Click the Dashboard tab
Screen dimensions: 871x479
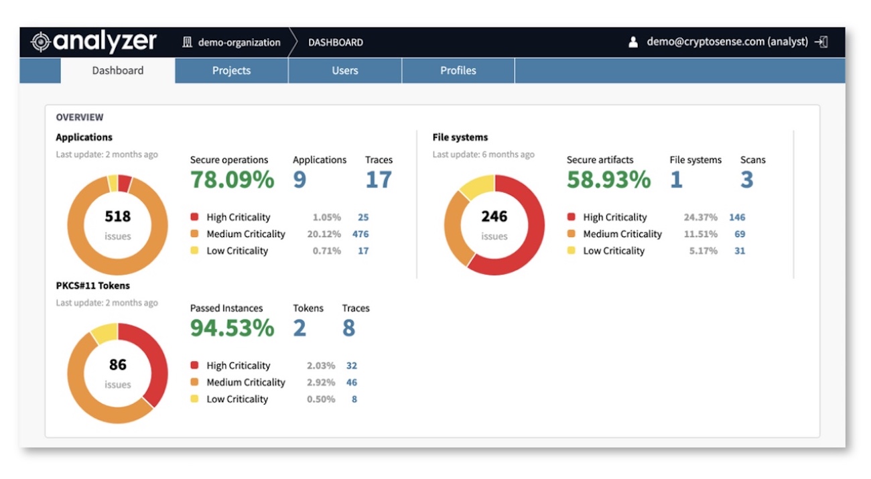tap(117, 70)
